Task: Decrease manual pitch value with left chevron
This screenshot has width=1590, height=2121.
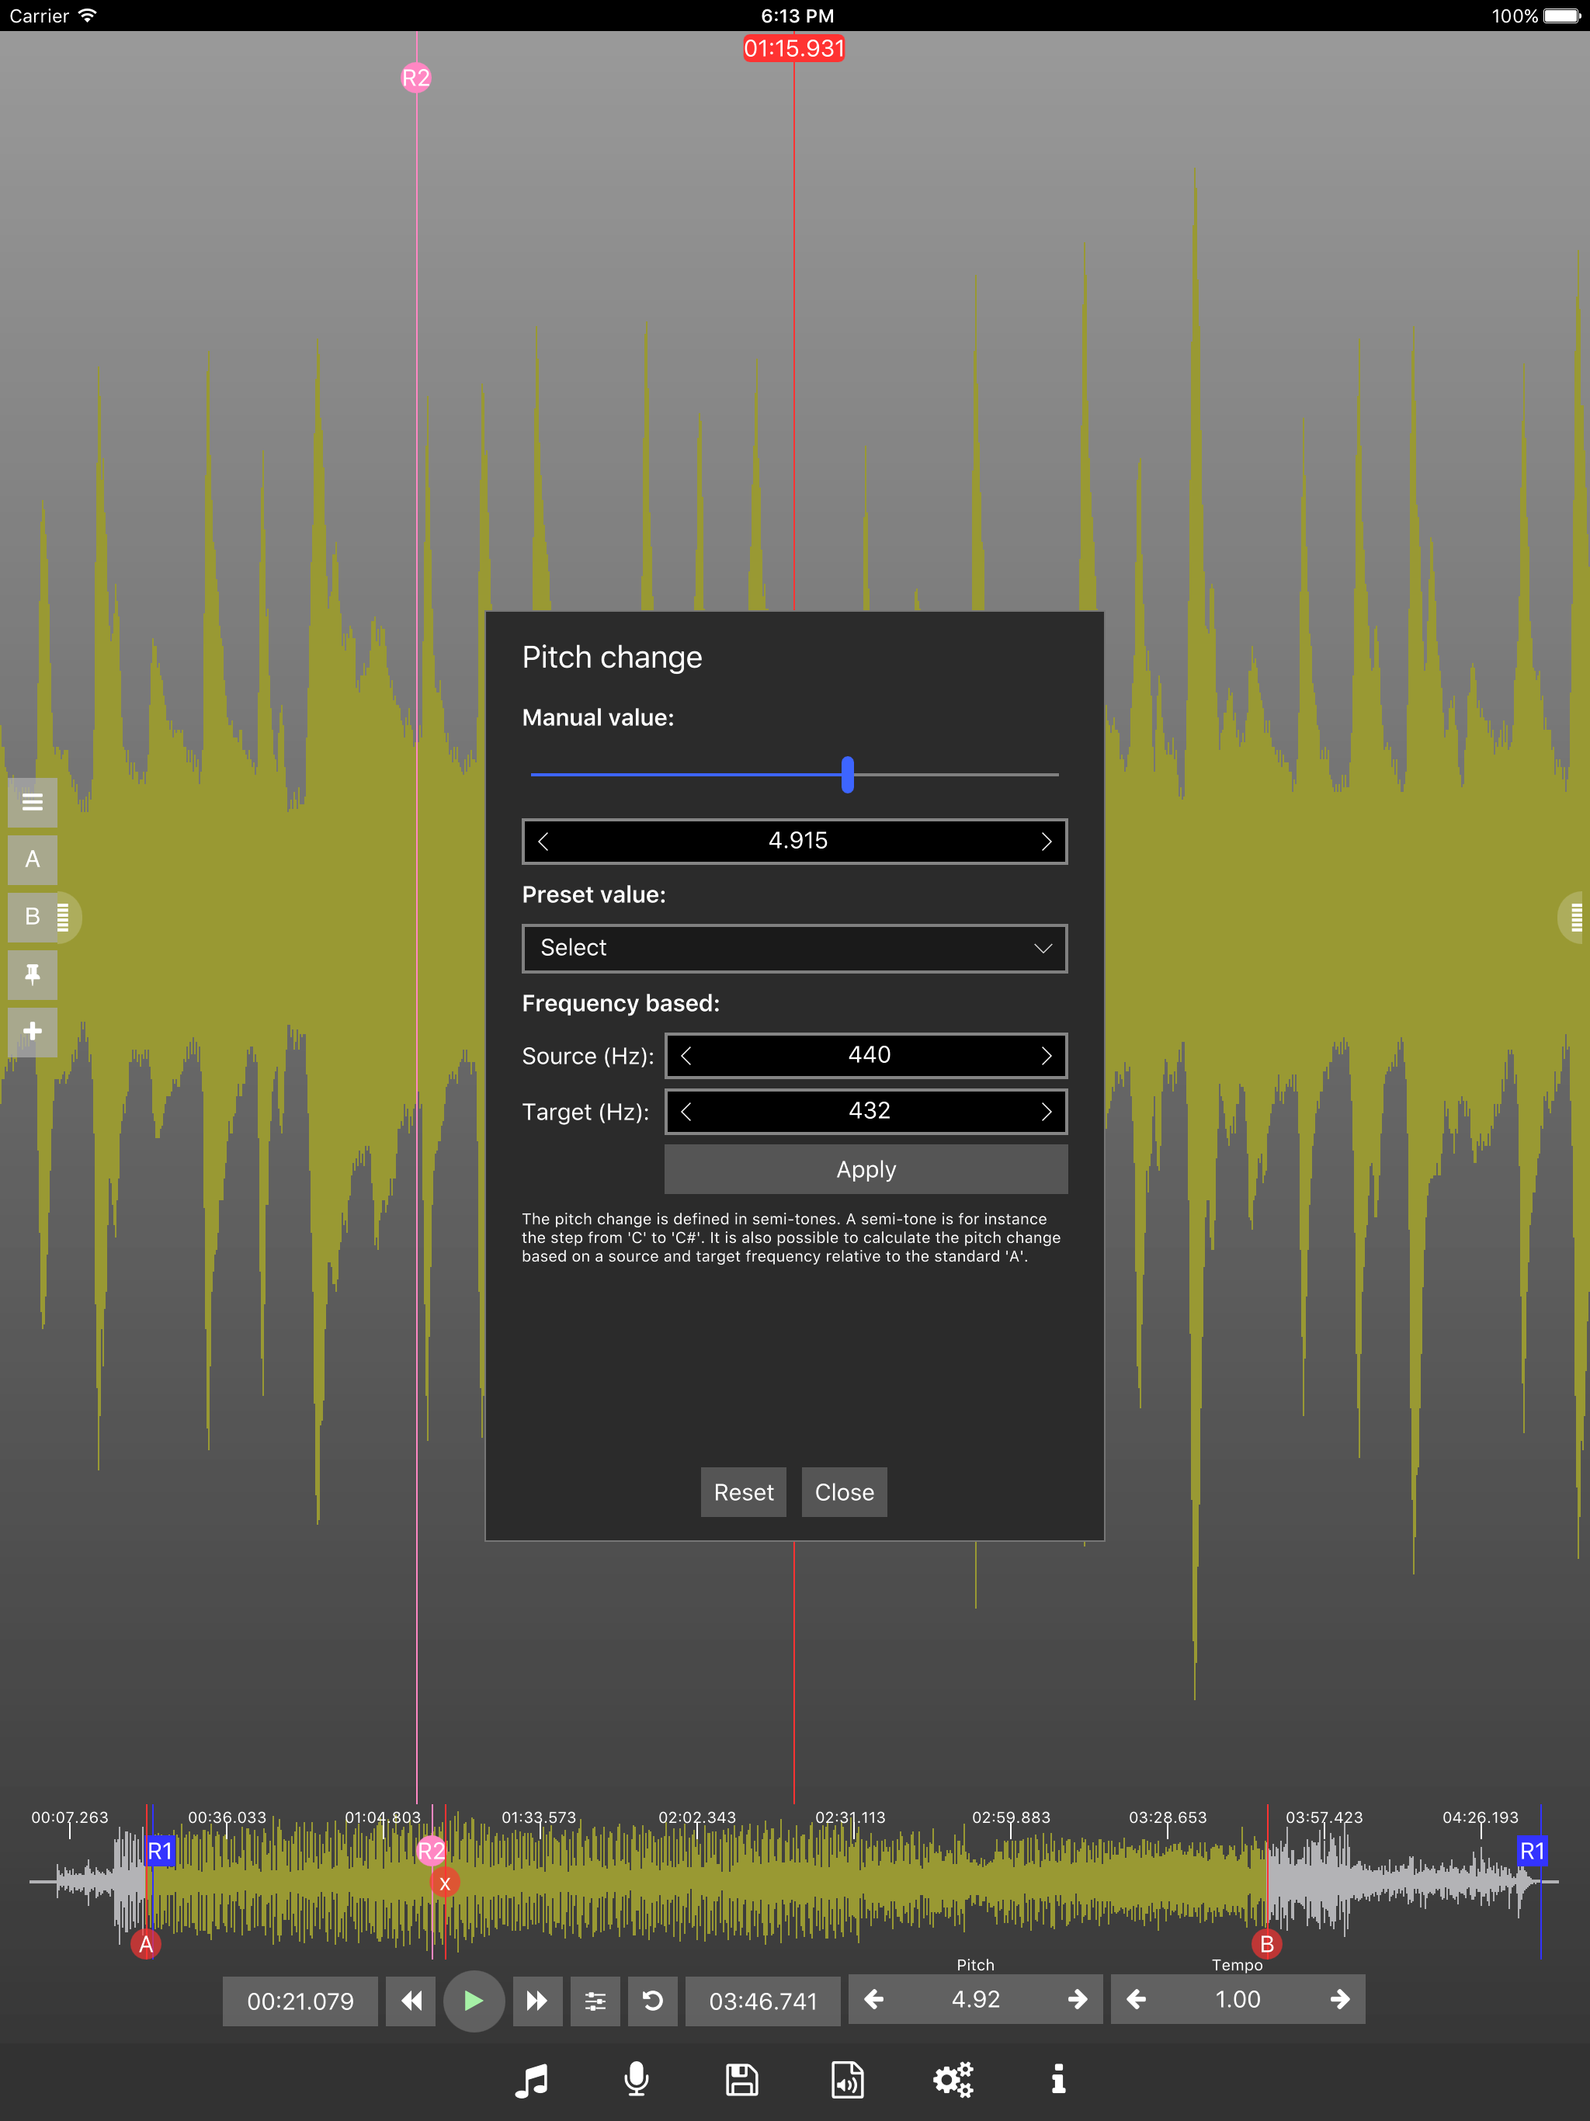Action: coord(543,842)
